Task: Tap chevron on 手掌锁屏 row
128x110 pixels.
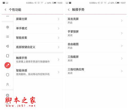Action: click(x=122, y=33)
